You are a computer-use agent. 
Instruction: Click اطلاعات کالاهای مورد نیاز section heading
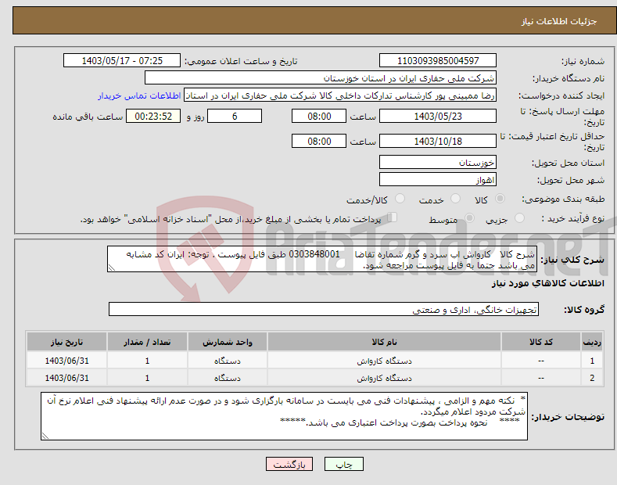tap(547, 283)
